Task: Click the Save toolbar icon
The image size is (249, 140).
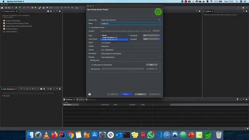Action: 6,8
